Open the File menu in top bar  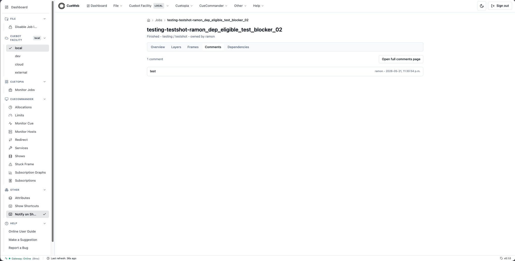118,6
